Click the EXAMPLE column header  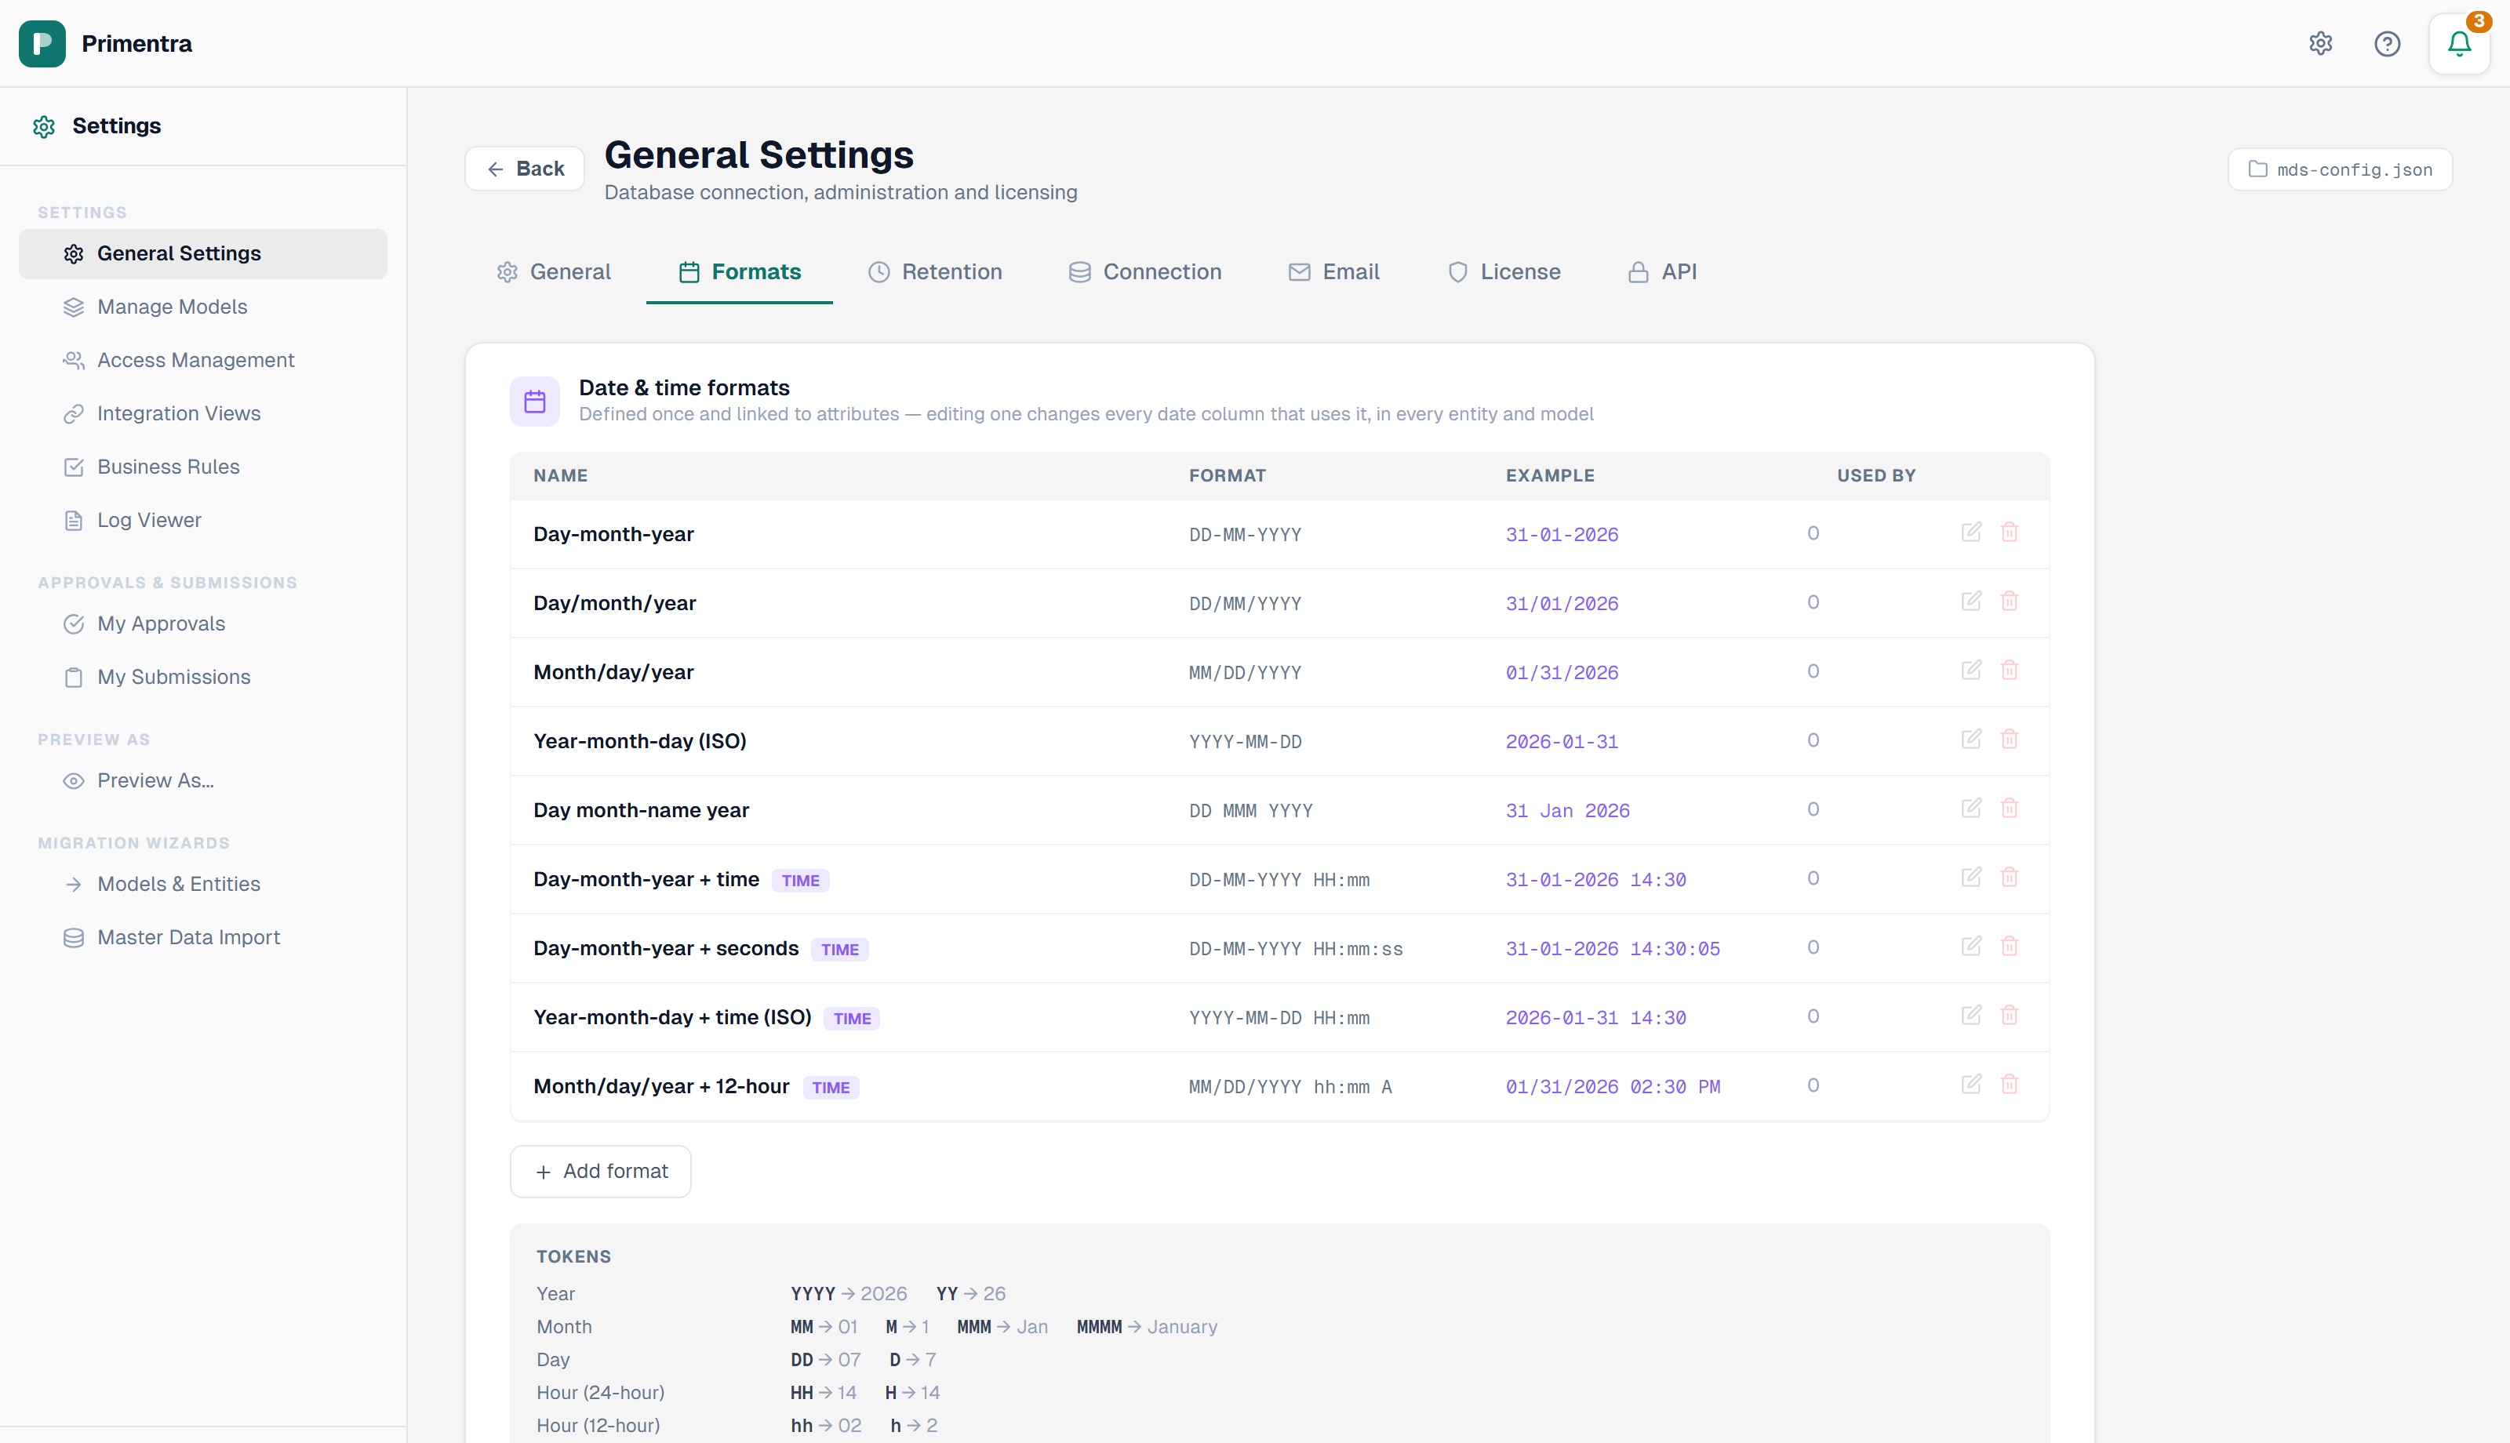click(x=1550, y=476)
